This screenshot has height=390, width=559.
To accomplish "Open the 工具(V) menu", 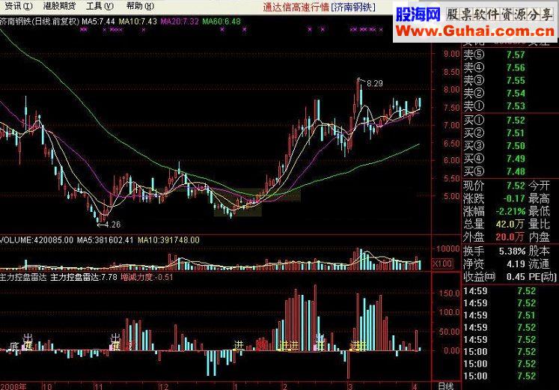I will coord(100,6).
